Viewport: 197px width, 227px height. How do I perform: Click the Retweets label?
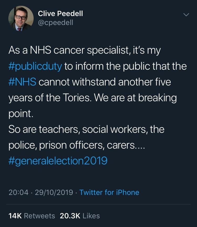(39, 216)
